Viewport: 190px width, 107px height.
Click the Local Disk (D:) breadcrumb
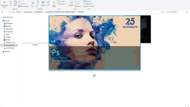pos(28,12)
